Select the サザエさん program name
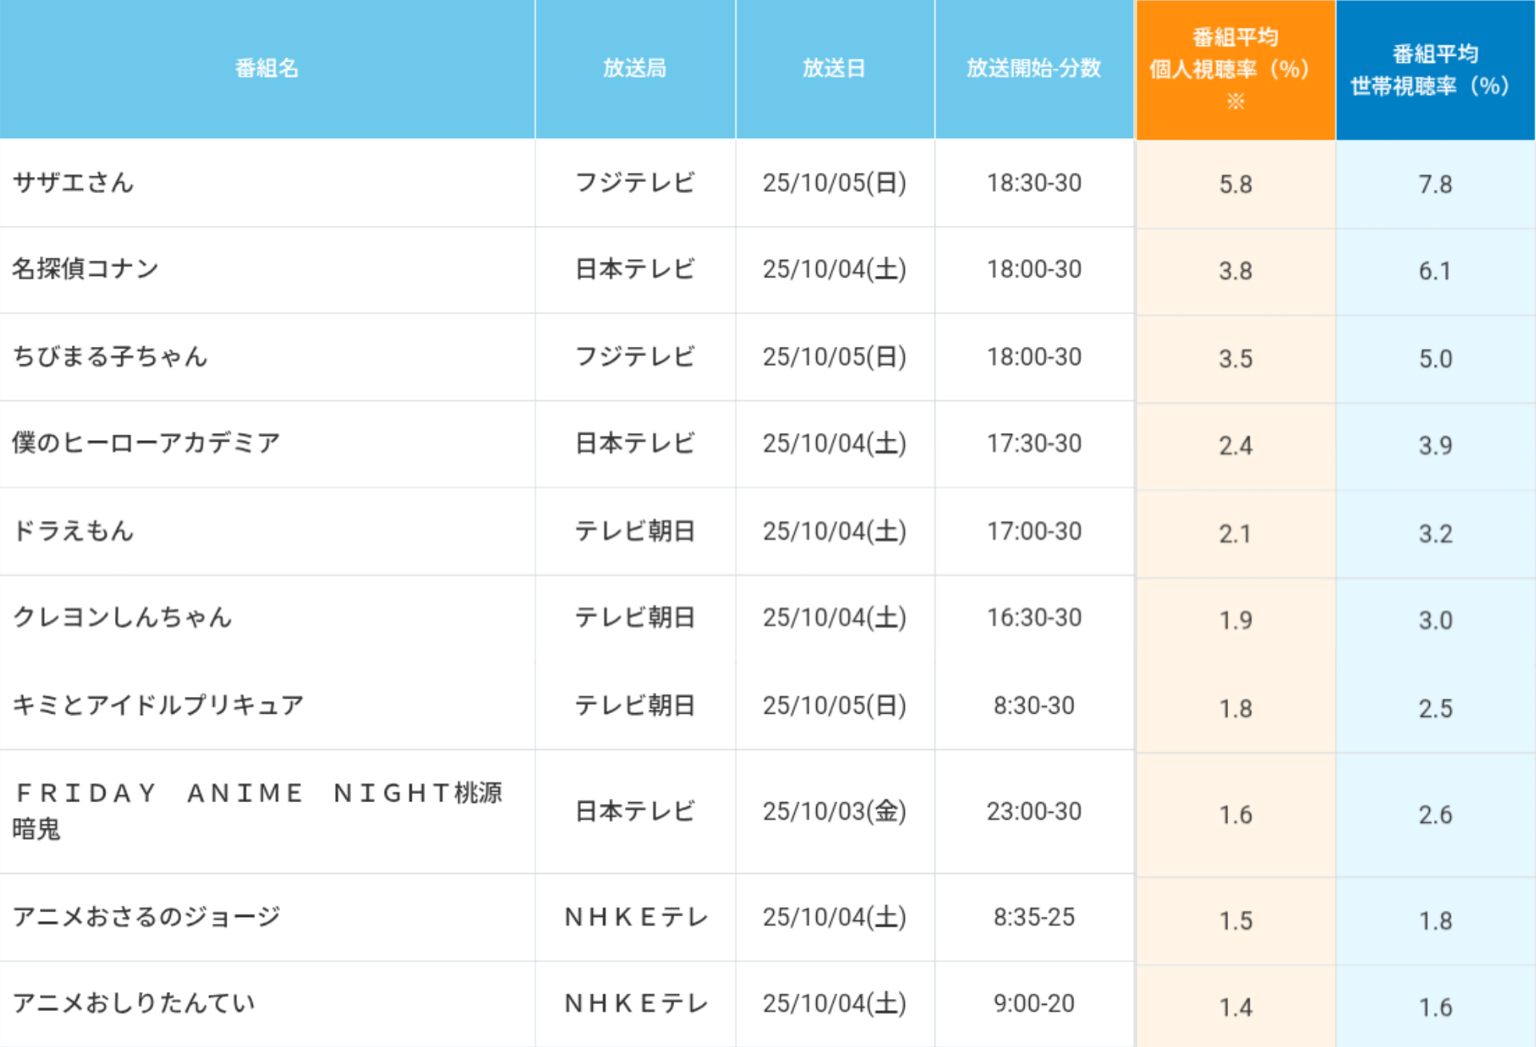Viewport: 1536px width, 1047px height. [73, 183]
